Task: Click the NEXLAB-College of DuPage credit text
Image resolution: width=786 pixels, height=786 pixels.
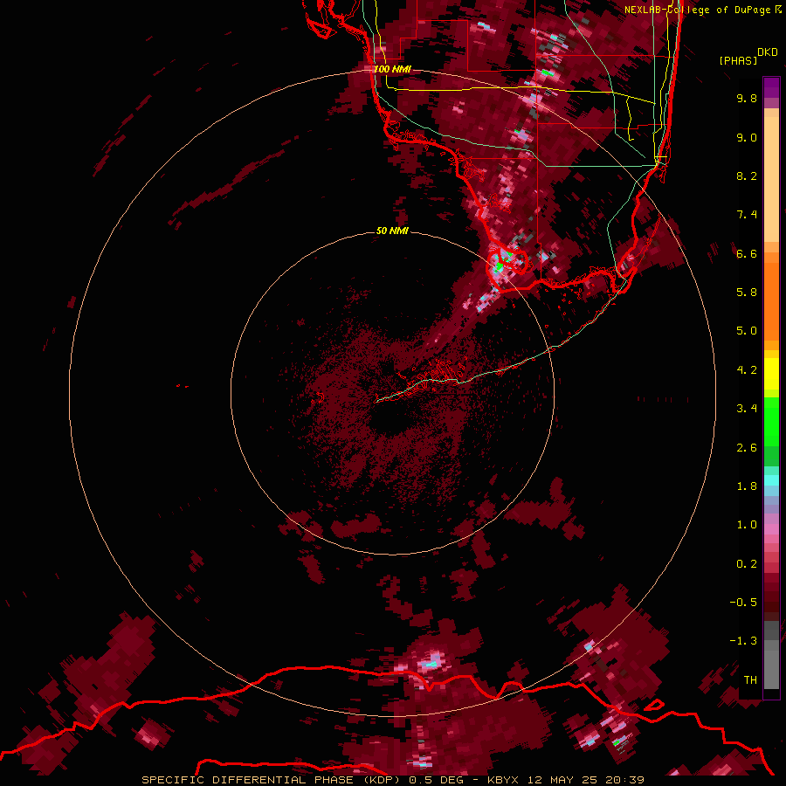Action: coord(699,10)
